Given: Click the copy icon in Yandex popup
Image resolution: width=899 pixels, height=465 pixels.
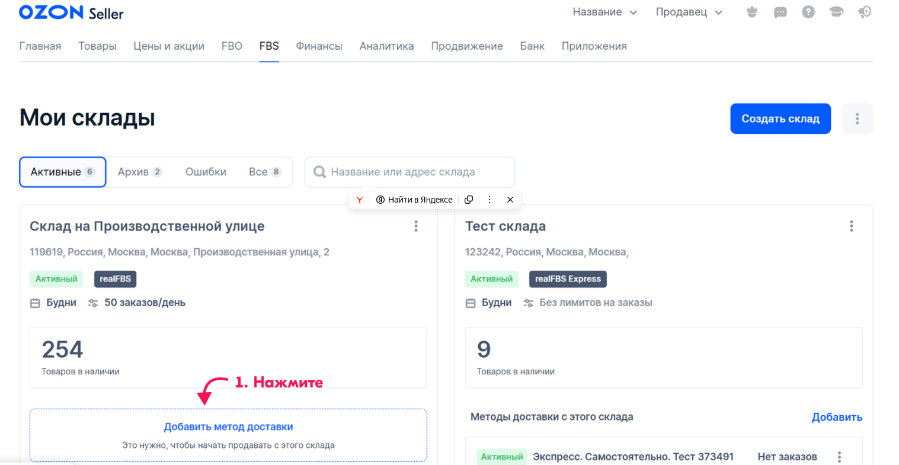Looking at the screenshot, I should point(469,200).
